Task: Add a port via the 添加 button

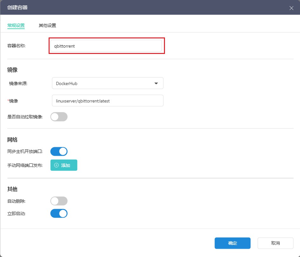Action: point(64,165)
